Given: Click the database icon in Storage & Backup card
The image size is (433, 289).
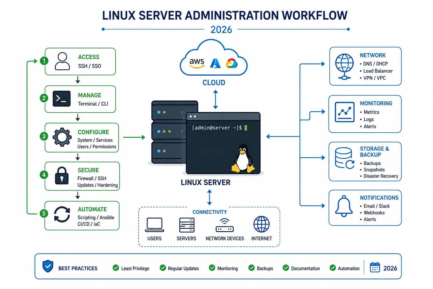Looking at the screenshot, I should pos(344,158).
